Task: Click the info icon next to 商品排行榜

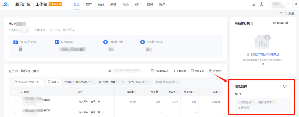Action: point(252,24)
